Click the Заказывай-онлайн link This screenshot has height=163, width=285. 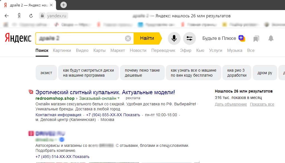pyautogui.click(x=98, y=98)
